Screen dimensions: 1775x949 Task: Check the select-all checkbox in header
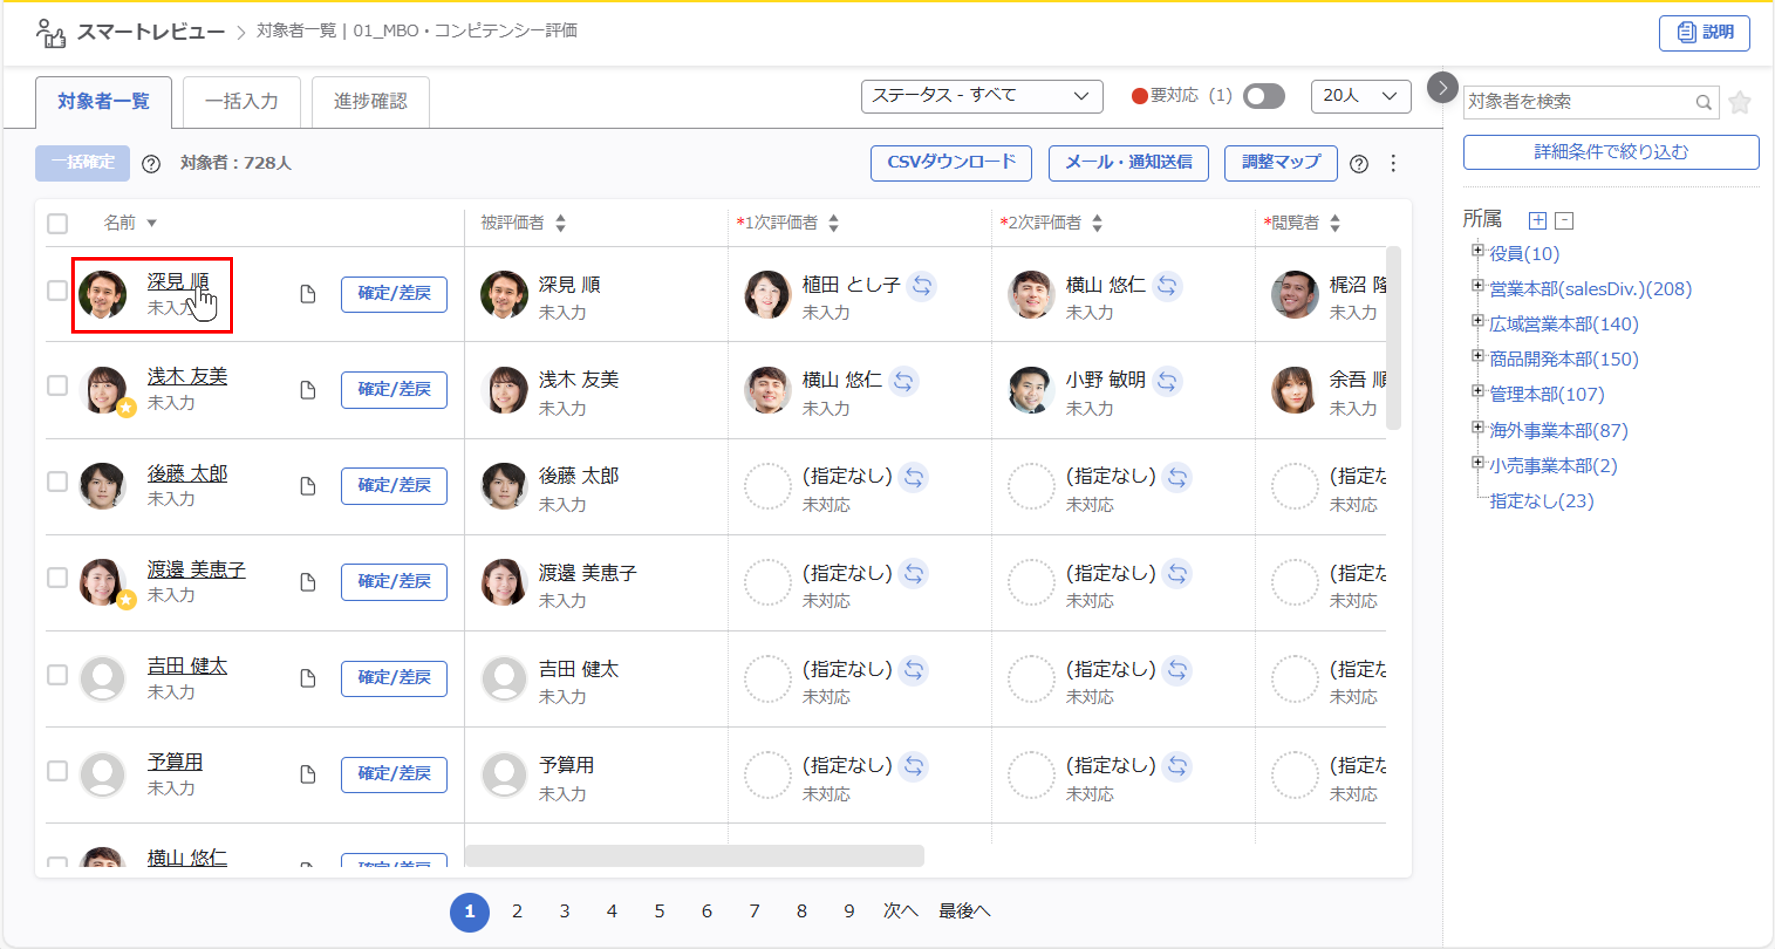point(57,223)
